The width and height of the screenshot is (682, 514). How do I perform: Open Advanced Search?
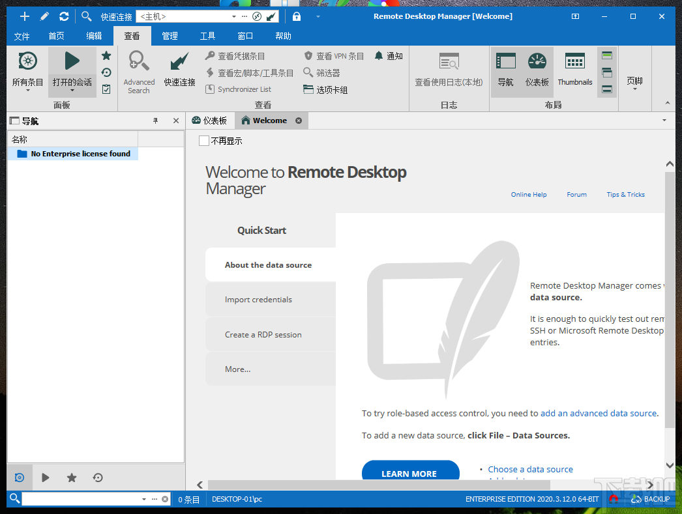[x=139, y=70]
